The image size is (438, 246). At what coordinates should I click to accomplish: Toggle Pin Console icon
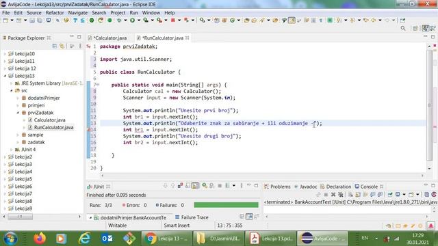(x=390, y=194)
